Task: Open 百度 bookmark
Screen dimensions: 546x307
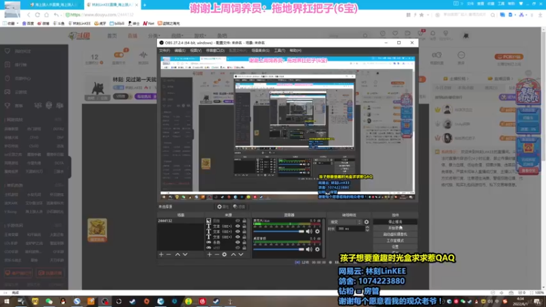Action: click(28, 23)
